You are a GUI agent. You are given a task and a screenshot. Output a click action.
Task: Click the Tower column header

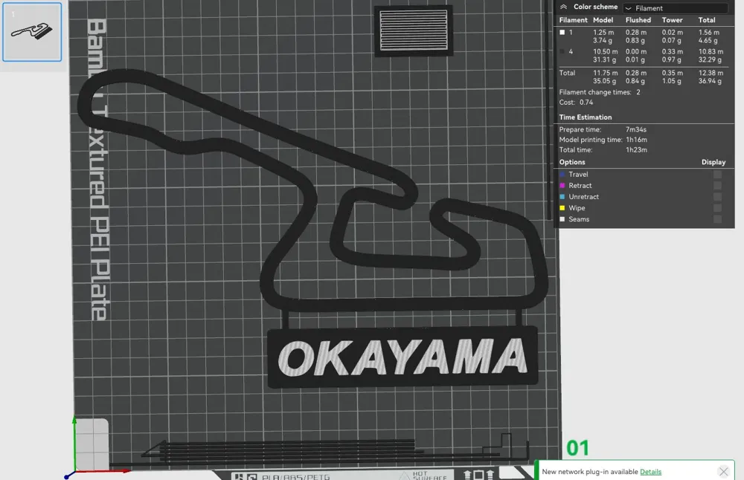[673, 20]
